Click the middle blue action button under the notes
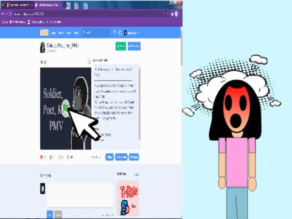This screenshot has height=219, width=292. pyautogui.click(x=121, y=157)
